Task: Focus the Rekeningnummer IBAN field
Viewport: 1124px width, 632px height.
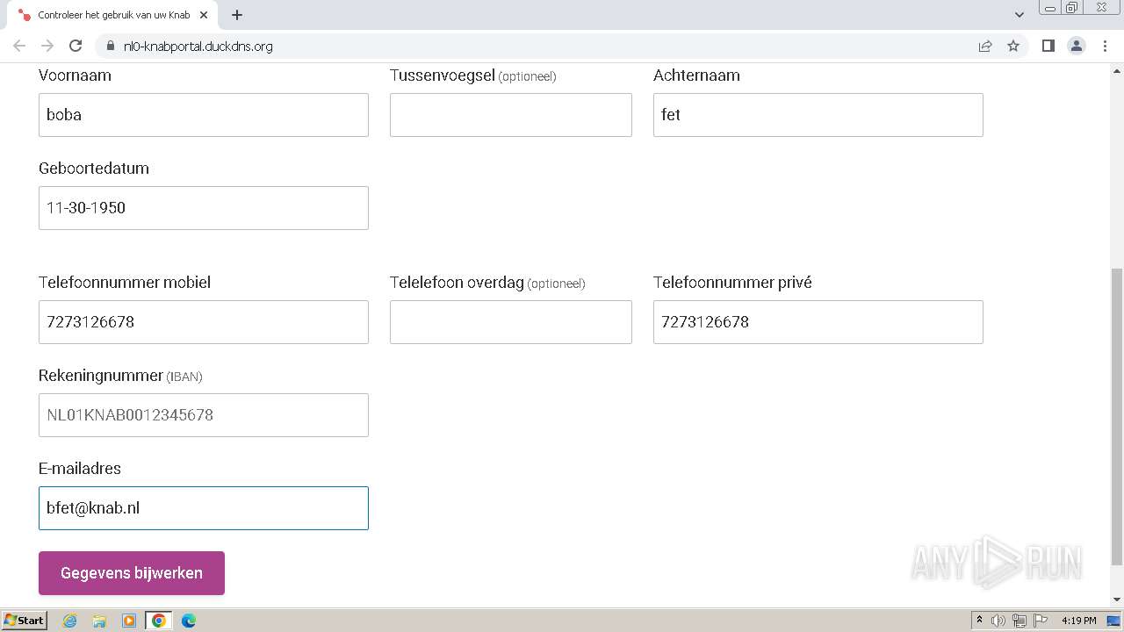Action: pos(204,415)
